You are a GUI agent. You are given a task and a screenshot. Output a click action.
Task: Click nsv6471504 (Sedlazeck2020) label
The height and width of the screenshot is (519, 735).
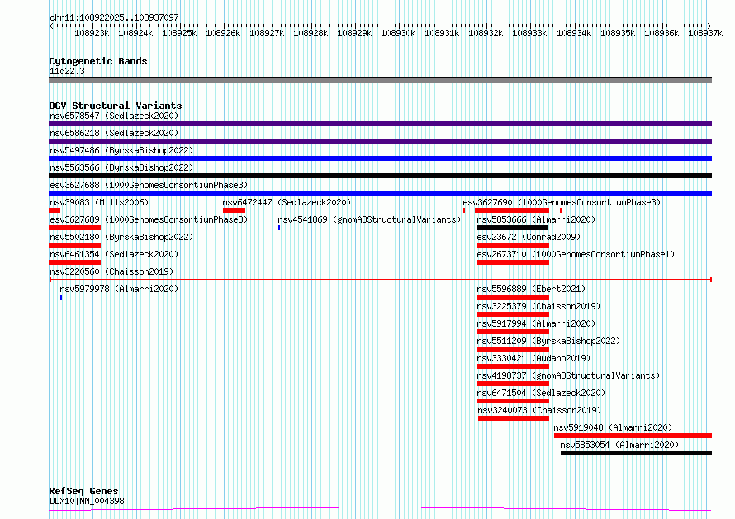(541, 393)
